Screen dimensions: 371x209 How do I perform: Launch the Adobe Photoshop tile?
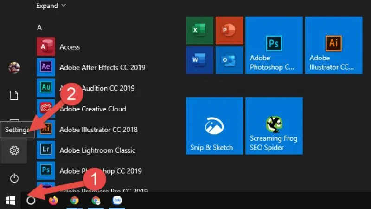tap(274, 45)
